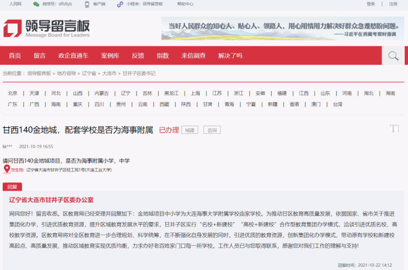Click the text size icon beside title
Screen dimensions: 408x270
[394, 128]
